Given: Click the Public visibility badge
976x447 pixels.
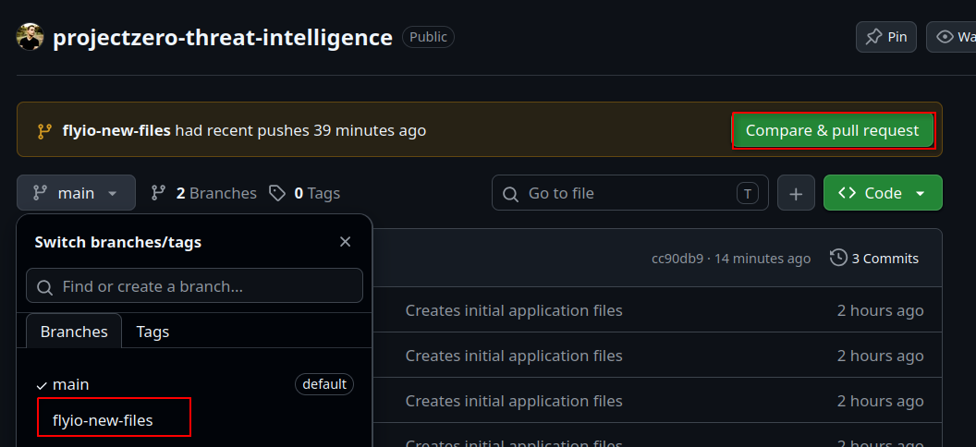Looking at the screenshot, I should [x=428, y=37].
